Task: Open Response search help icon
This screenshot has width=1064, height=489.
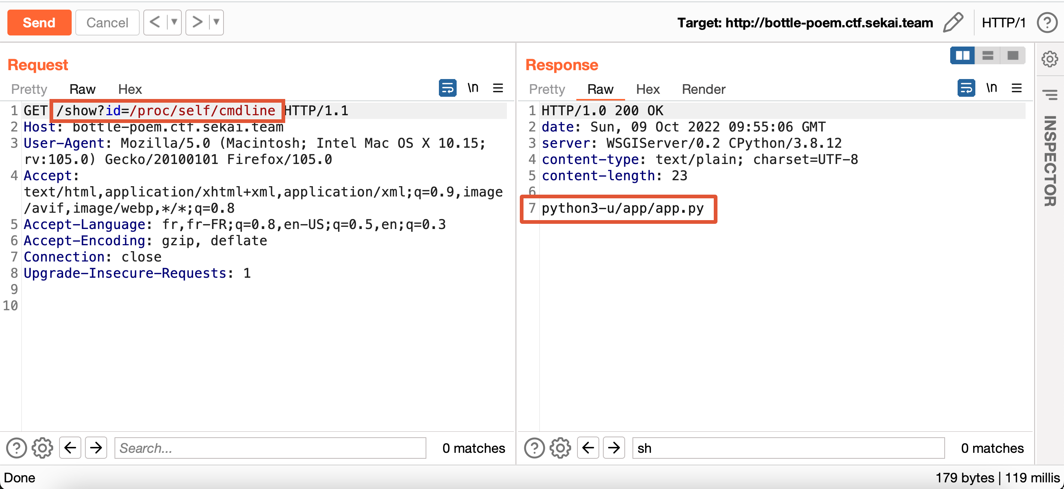Action: [535, 448]
